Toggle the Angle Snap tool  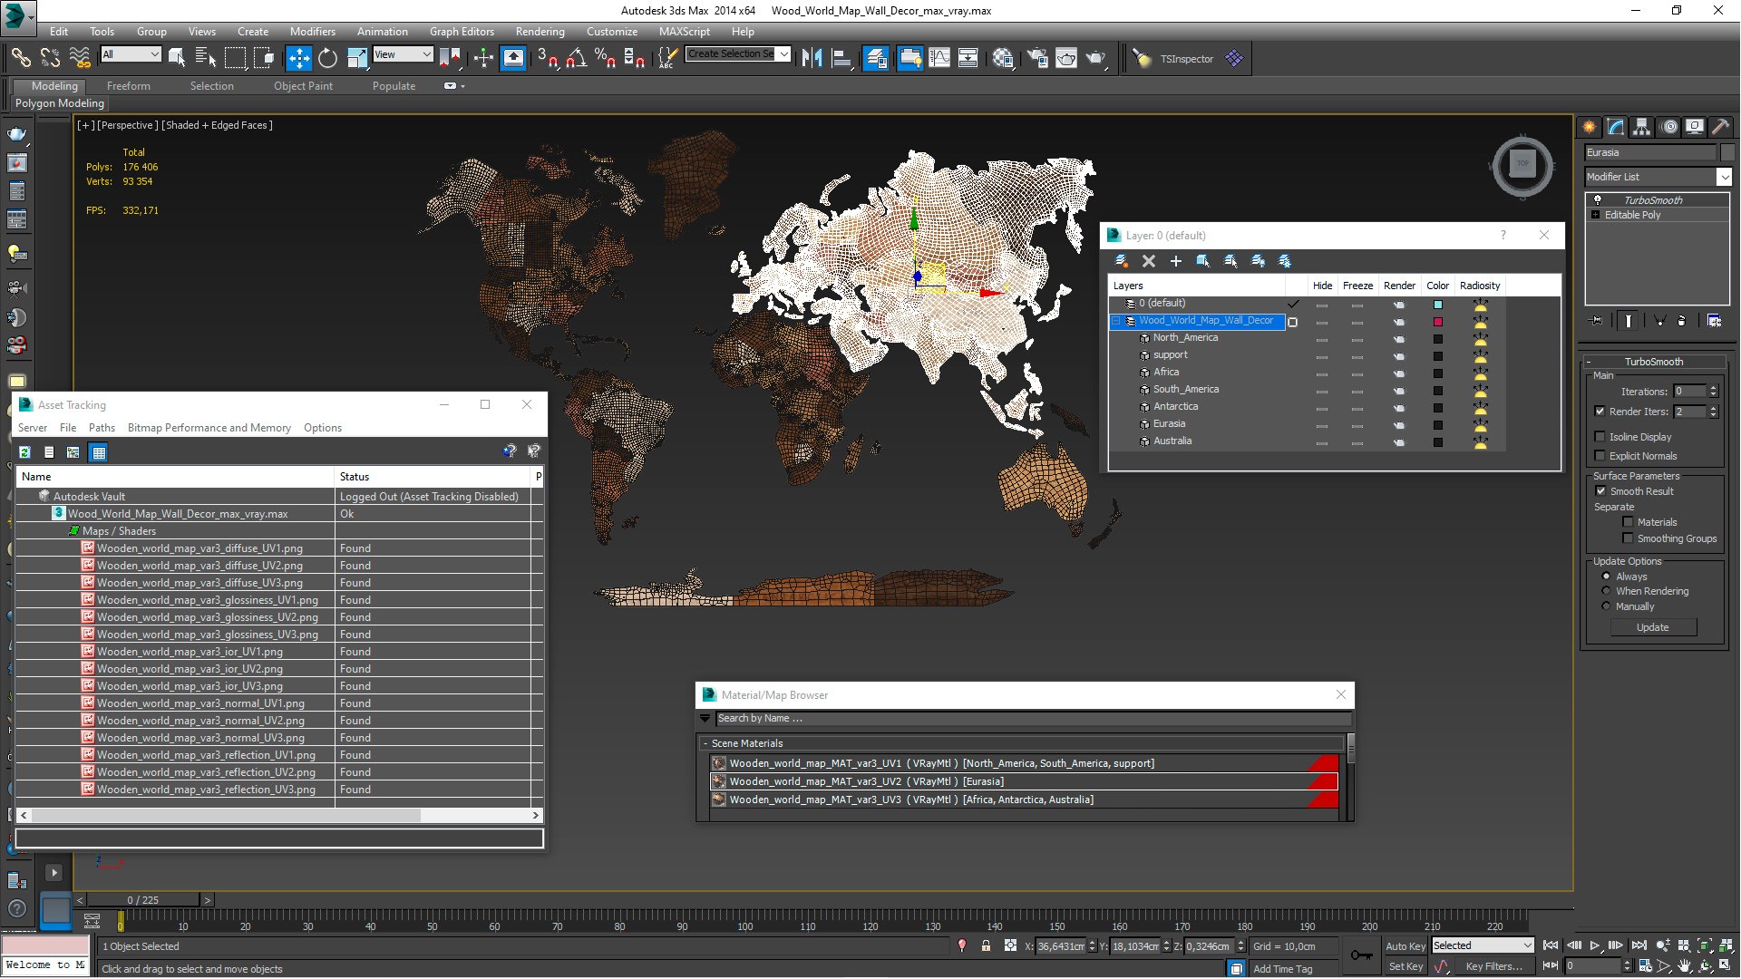click(x=576, y=58)
